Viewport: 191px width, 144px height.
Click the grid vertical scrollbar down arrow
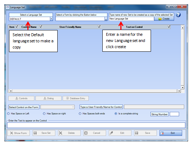point(182,88)
